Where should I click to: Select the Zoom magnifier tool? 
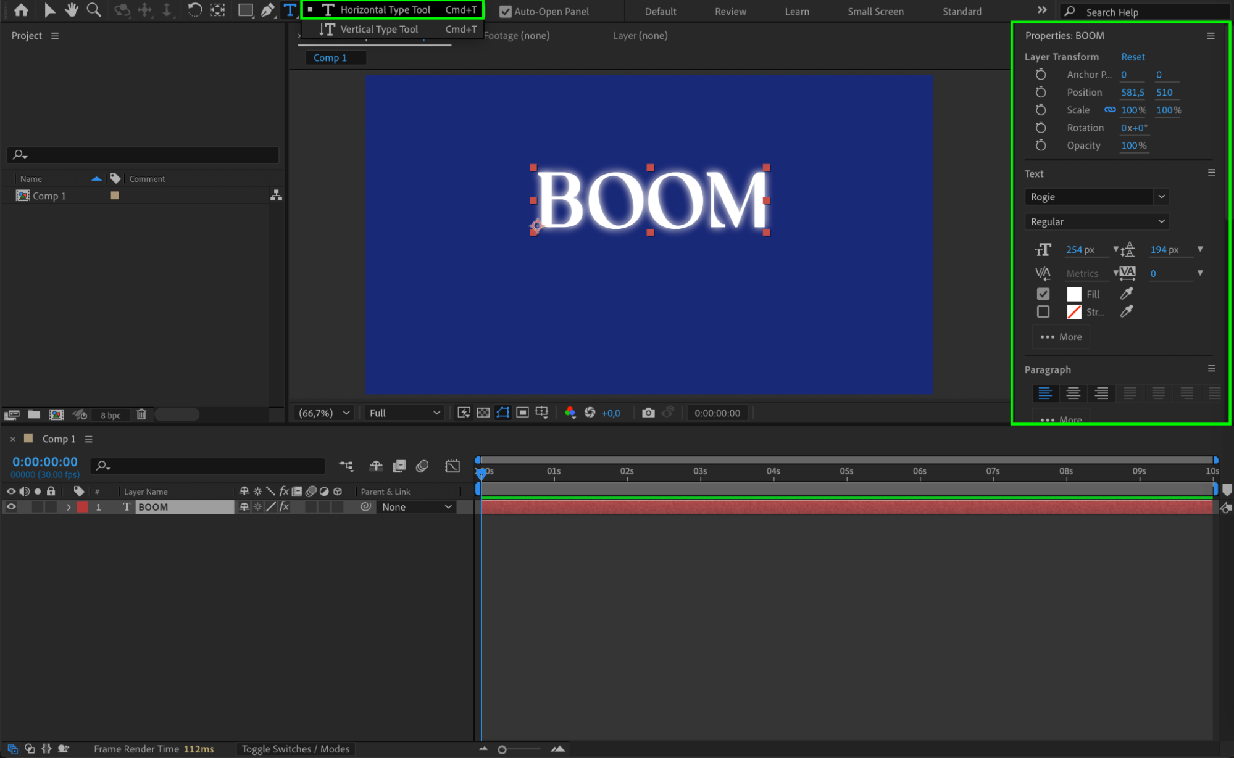pos(94,10)
